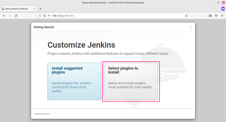Open the screenshot tool icon
The height and width of the screenshot is (122, 226).
pyautogui.click(x=210, y=16)
